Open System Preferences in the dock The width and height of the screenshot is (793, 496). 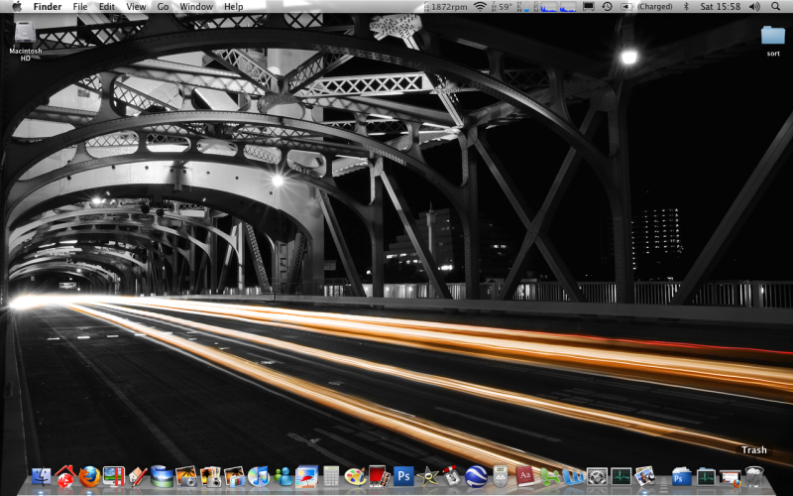[597, 477]
